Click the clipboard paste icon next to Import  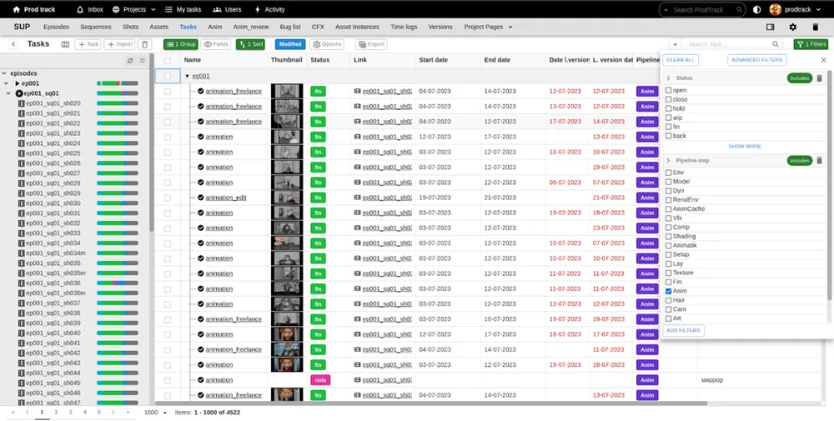(145, 44)
